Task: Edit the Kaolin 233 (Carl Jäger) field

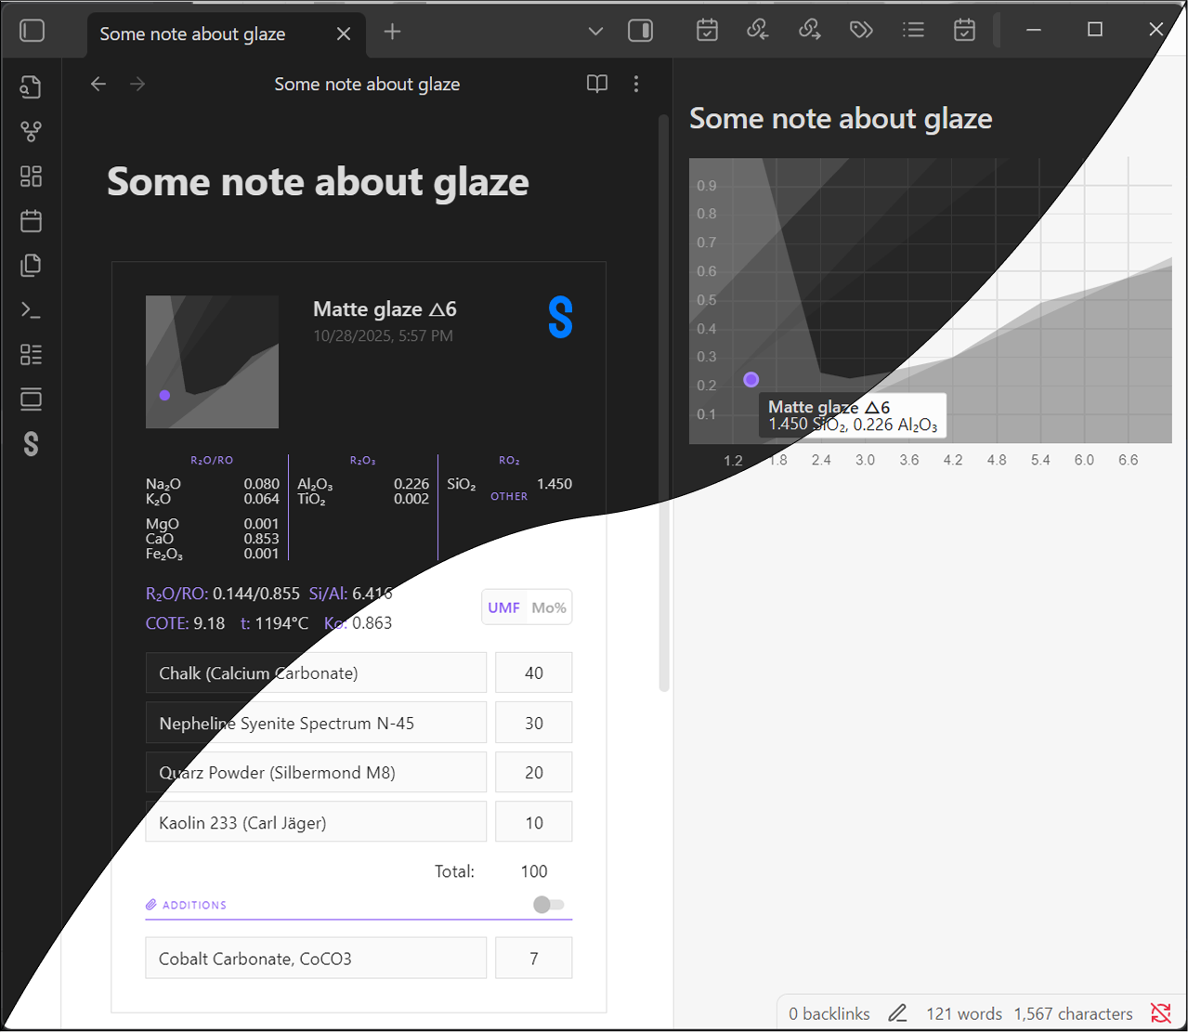Action: pyautogui.click(x=316, y=822)
